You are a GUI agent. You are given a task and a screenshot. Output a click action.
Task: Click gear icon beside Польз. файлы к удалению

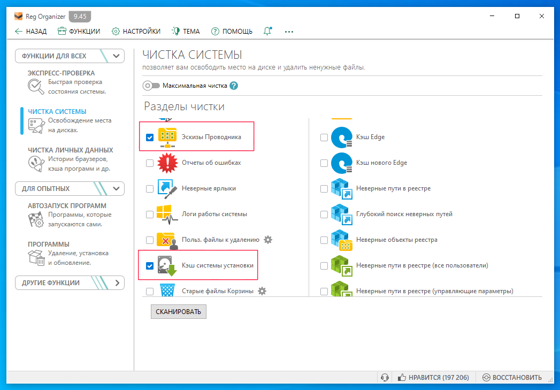268,240
